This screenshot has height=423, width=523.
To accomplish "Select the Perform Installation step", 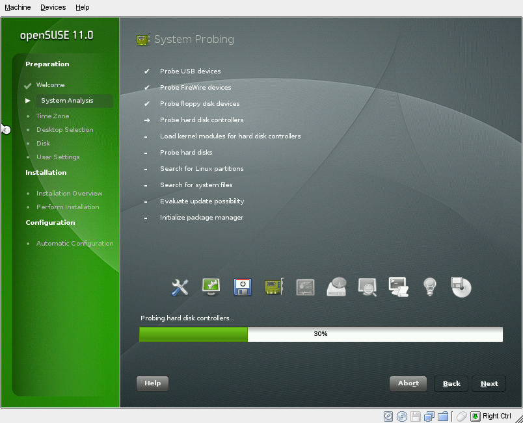I will pos(68,207).
